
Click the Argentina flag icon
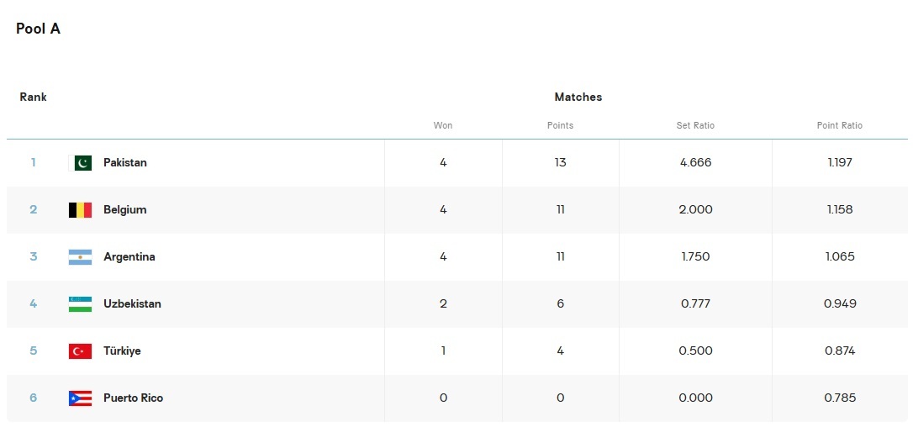click(80, 257)
